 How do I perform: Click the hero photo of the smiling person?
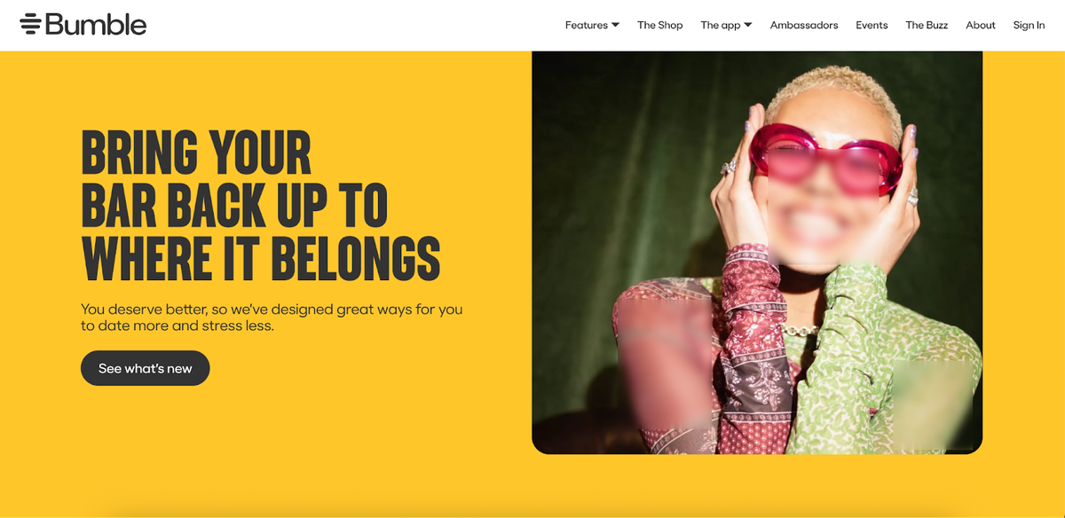tap(757, 253)
